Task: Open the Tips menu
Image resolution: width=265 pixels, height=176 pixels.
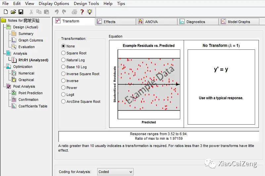Action: point(121,3)
